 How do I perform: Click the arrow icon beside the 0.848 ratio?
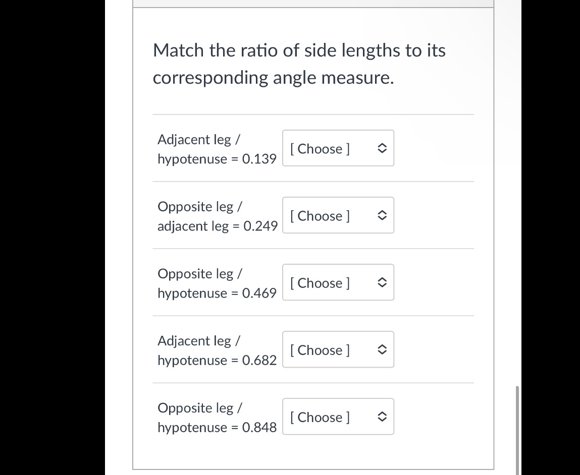click(x=382, y=417)
